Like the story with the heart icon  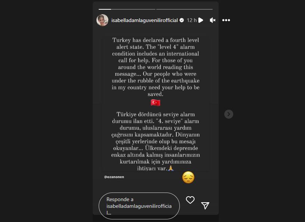pos(190,200)
